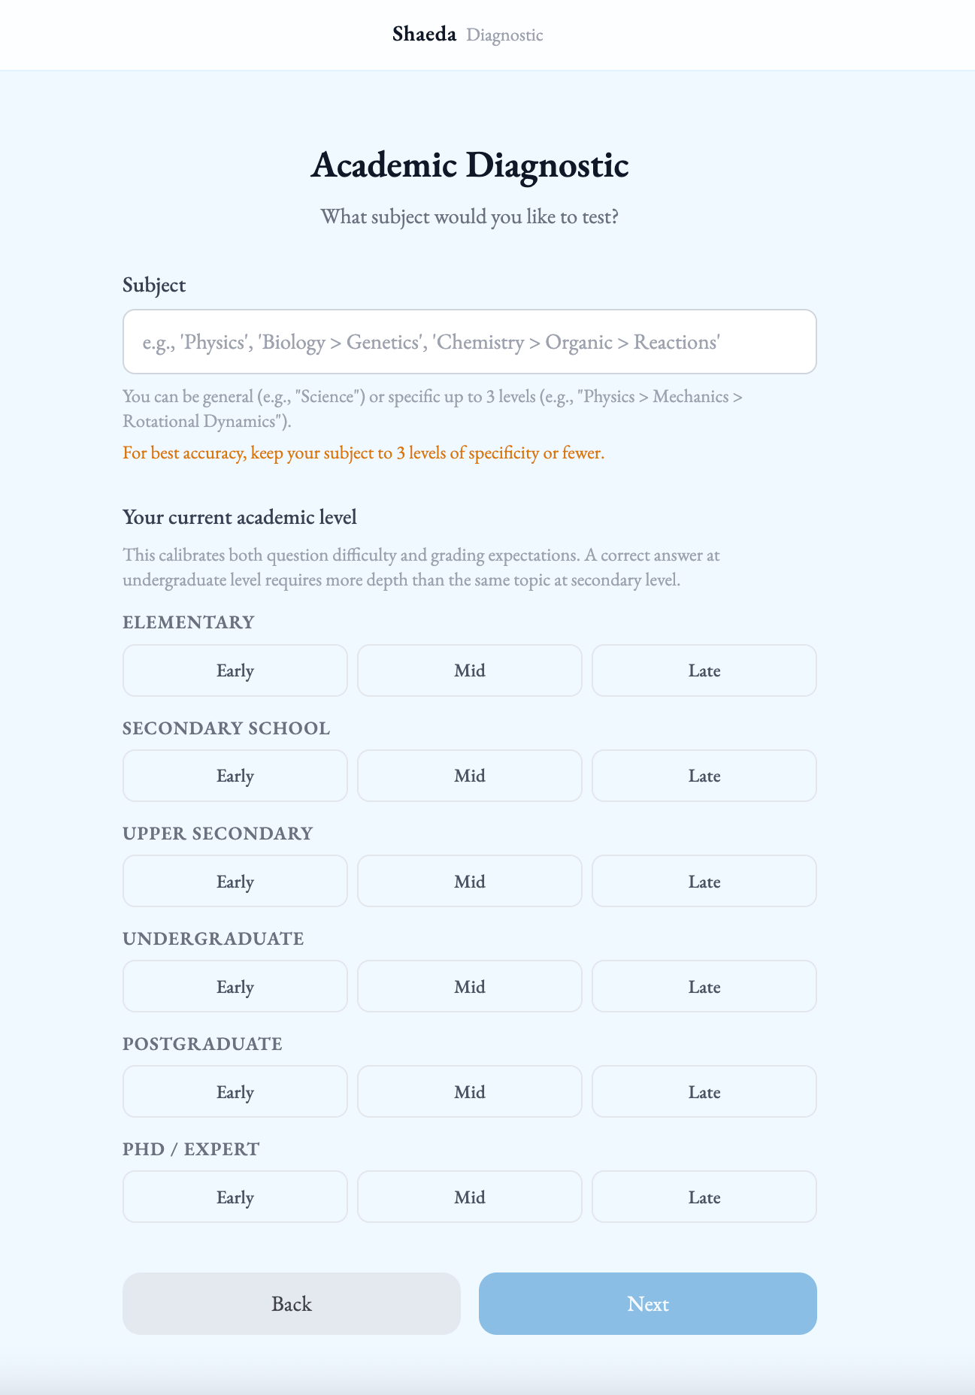Select Mid under Elementary level
975x1395 pixels.
click(x=469, y=670)
